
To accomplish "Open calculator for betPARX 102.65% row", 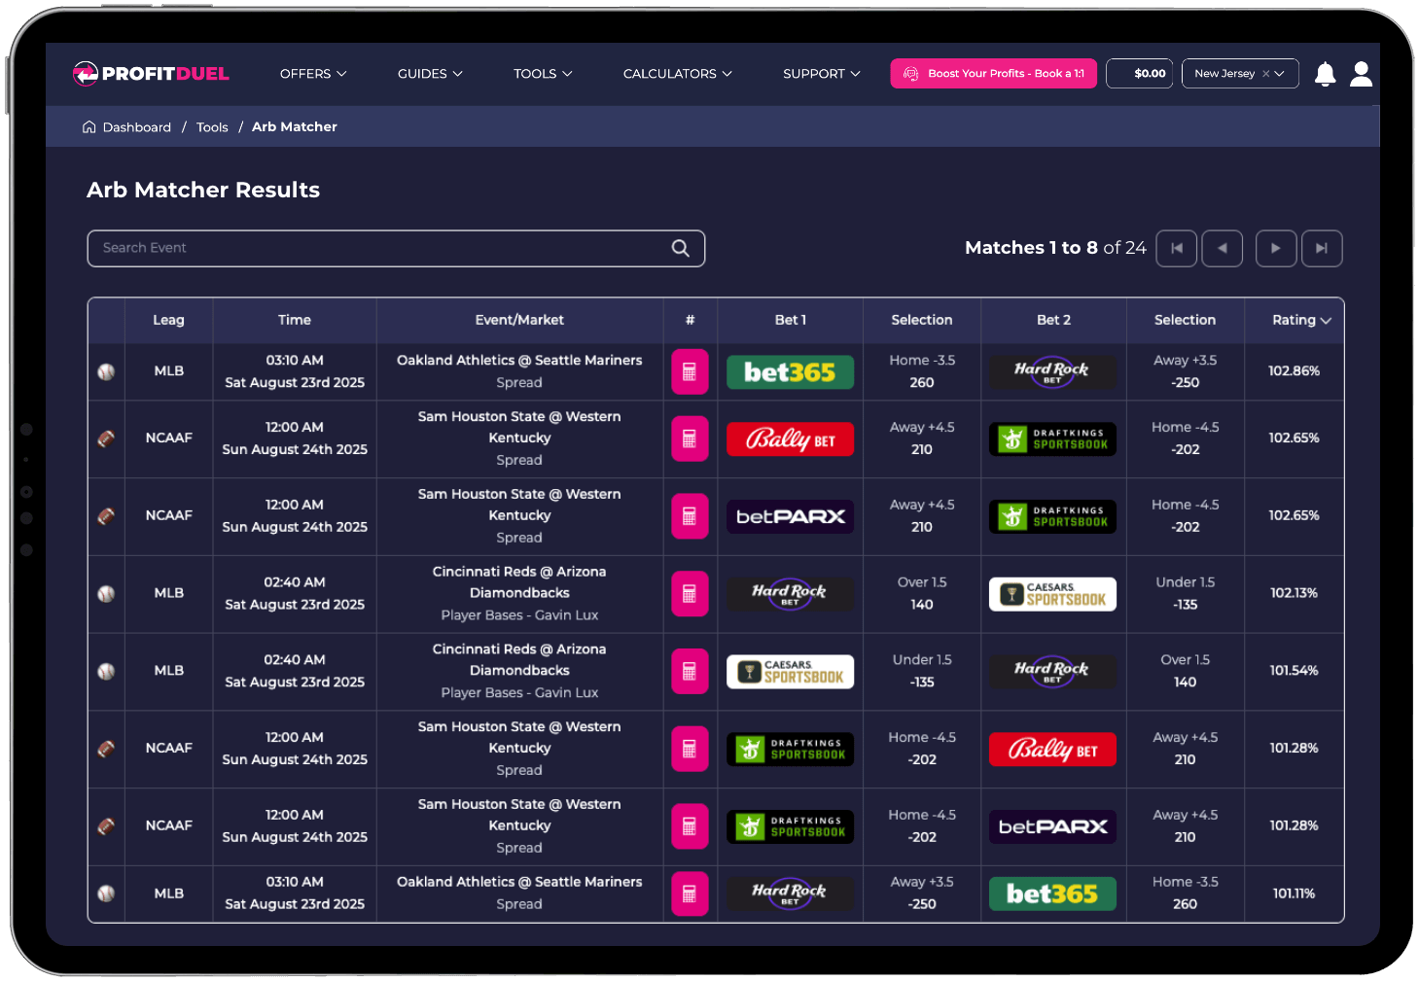I will click(690, 516).
